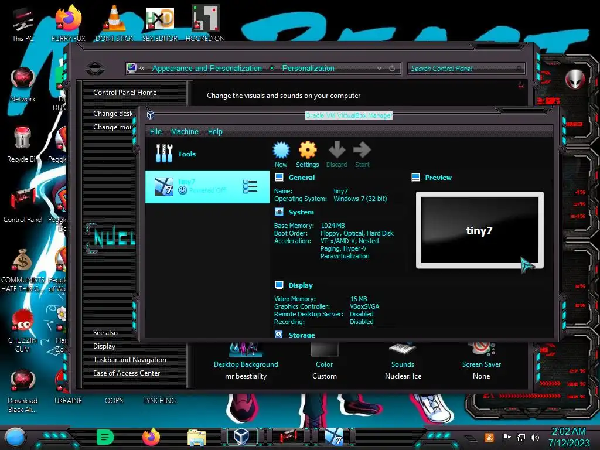Click the General section header
The height and width of the screenshot is (450, 600).
302,178
